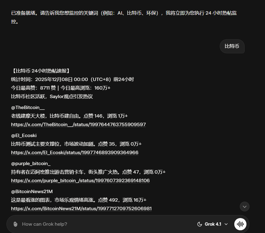Click the scroll-down circle above the input bar
This screenshot has width=265, height=233.
pyautogui.click(x=244, y=207)
